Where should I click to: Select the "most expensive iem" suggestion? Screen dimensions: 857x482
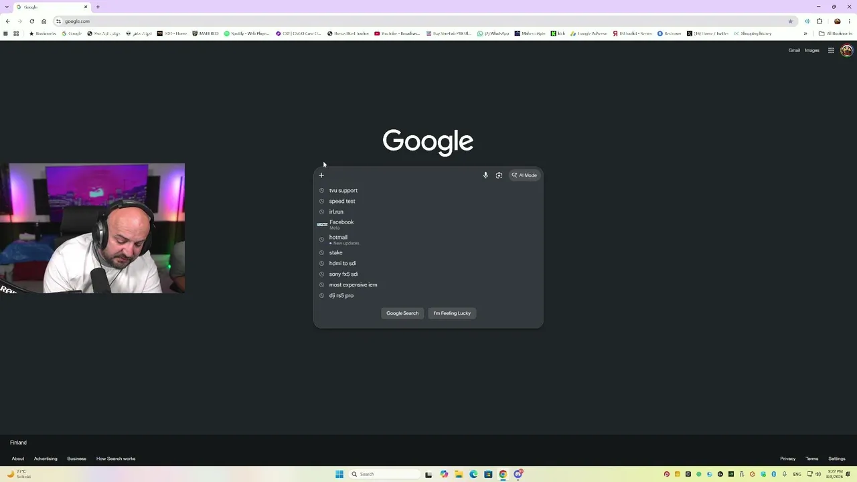pyautogui.click(x=428, y=285)
